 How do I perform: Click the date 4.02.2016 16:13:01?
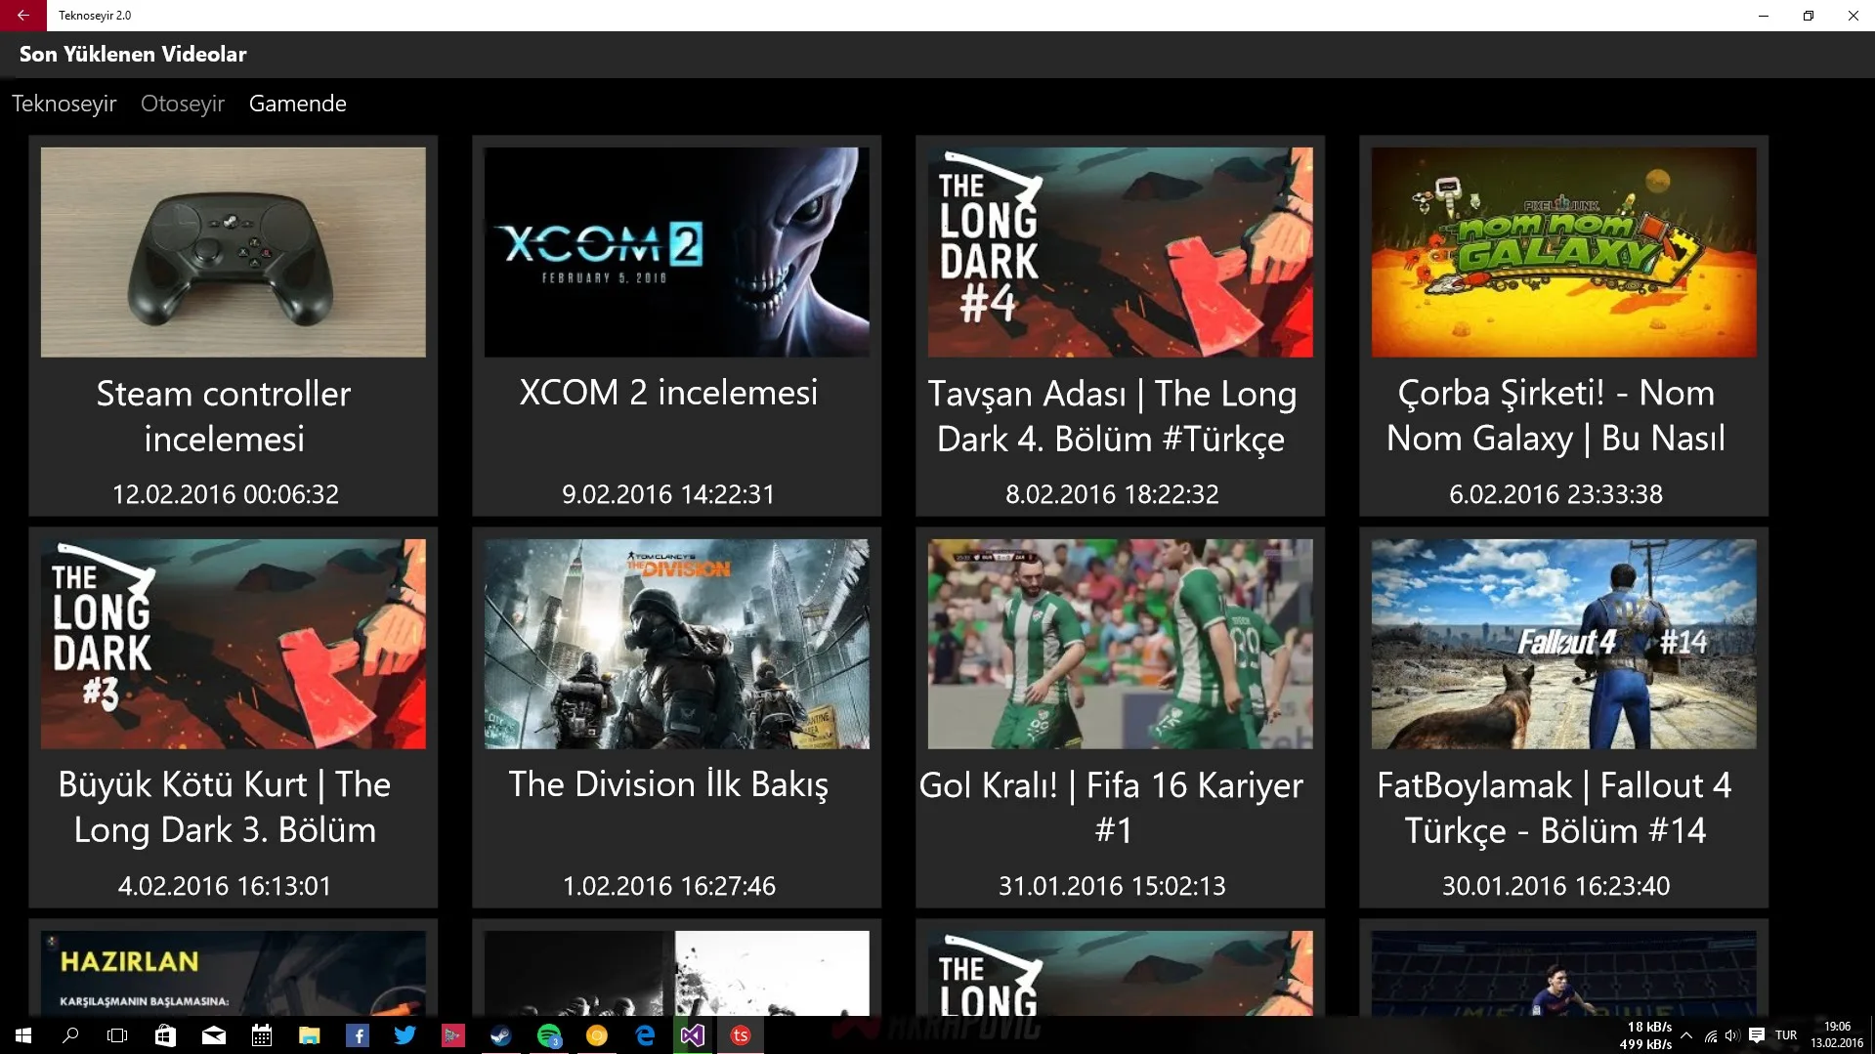[x=225, y=886]
